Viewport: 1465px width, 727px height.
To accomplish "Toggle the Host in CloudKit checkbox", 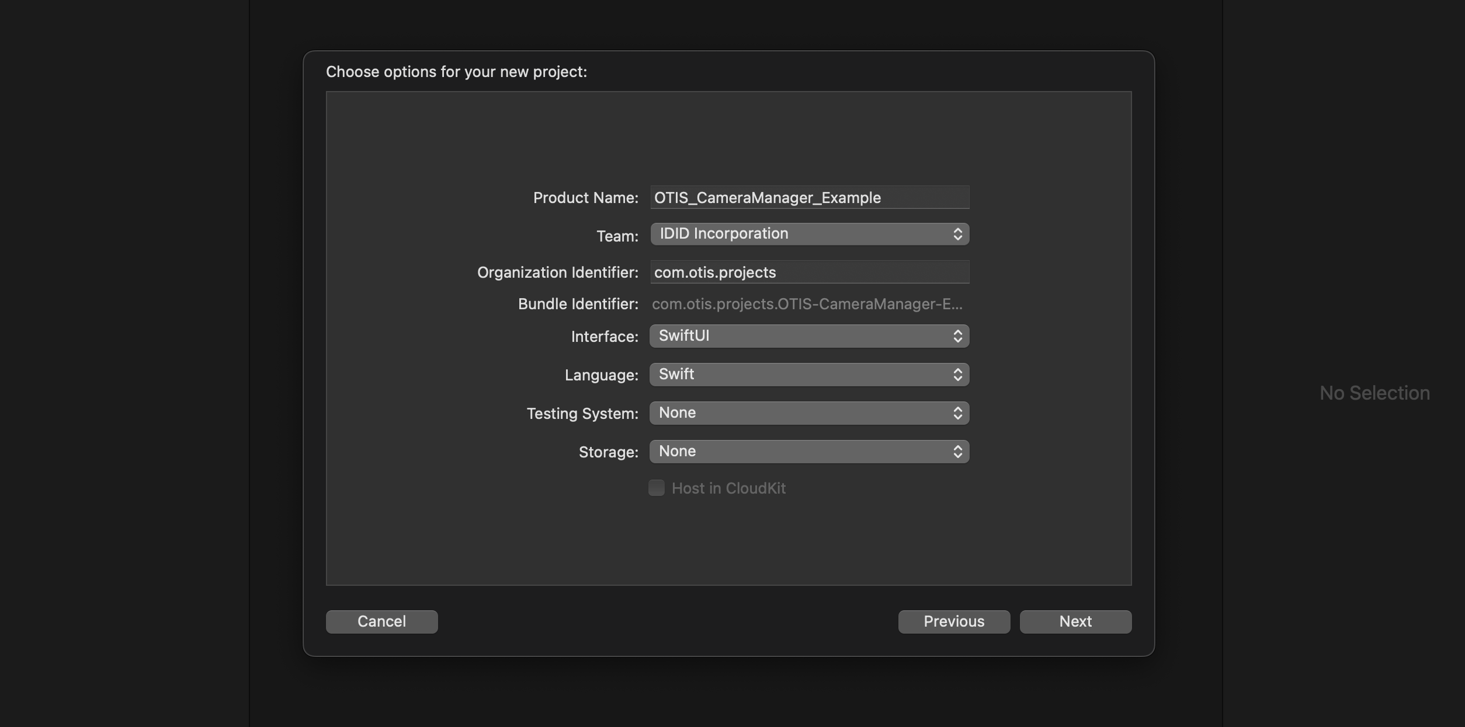I will click(657, 488).
